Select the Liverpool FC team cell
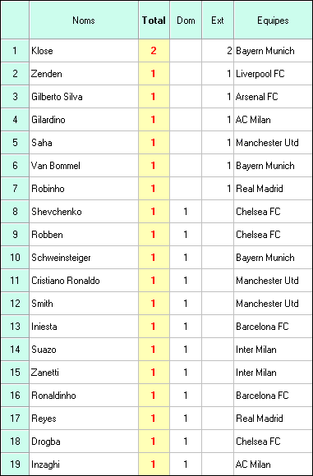Image resolution: width=313 pixels, height=476 pixels. pos(273,74)
